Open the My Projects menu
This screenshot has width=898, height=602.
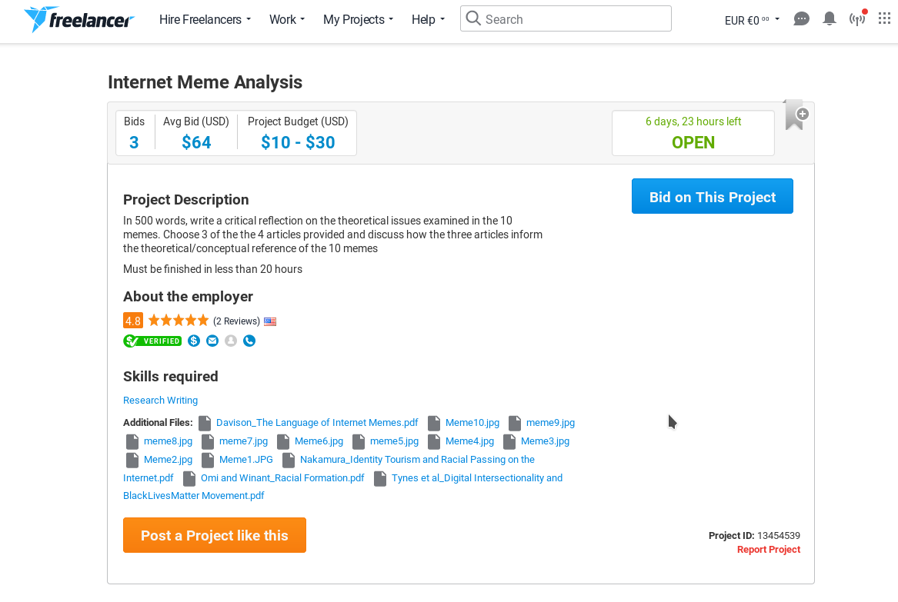[x=358, y=19]
